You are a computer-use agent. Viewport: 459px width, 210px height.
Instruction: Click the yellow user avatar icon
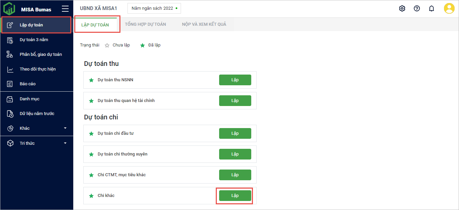[x=449, y=8]
